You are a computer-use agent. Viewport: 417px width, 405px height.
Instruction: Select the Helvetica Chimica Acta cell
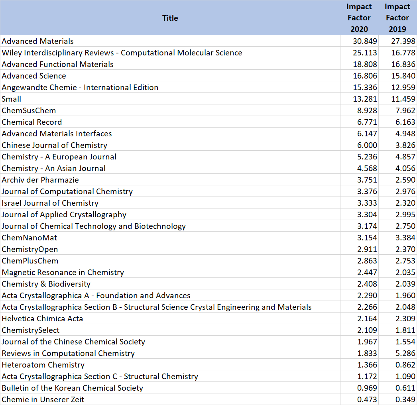coord(42,318)
